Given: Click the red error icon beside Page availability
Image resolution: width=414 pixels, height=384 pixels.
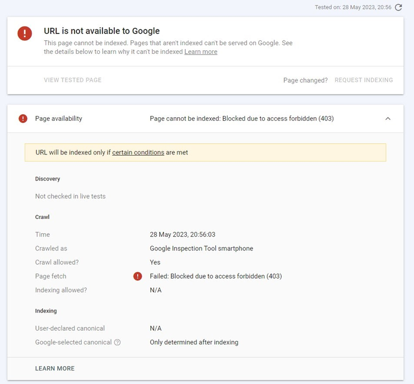Looking at the screenshot, I should pyautogui.click(x=23, y=118).
